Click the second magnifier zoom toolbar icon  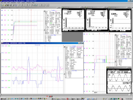[37, 5]
